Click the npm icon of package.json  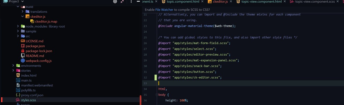click(x=23, y=46)
